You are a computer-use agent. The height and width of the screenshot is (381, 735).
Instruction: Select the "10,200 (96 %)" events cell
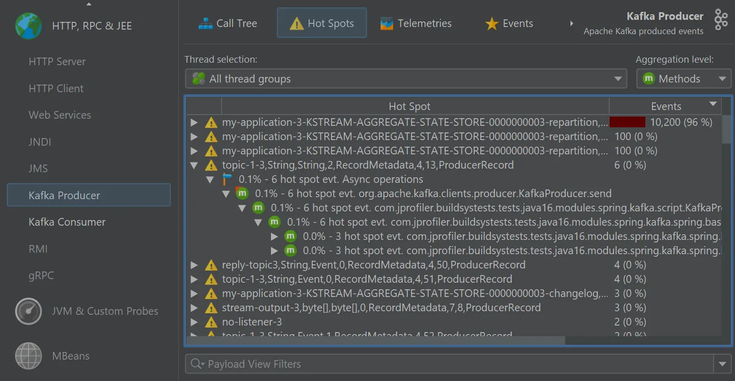click(x=681, y=122)
